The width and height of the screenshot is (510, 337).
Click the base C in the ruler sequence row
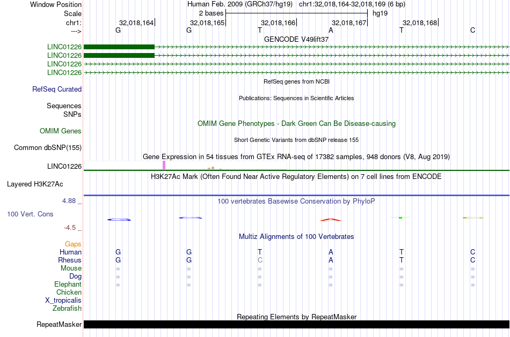472,30
